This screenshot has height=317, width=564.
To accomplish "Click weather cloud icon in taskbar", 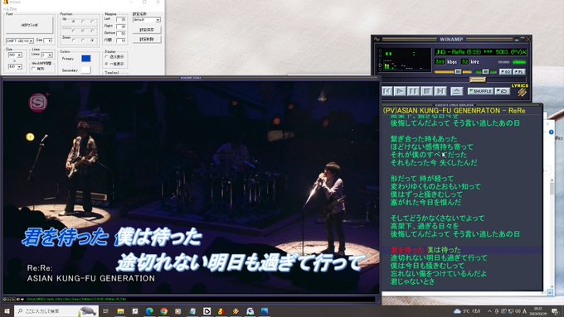I will (457, 311).
